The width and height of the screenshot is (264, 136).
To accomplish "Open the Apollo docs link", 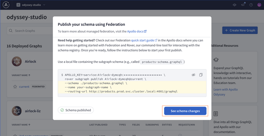I will (x=137, y=31).
